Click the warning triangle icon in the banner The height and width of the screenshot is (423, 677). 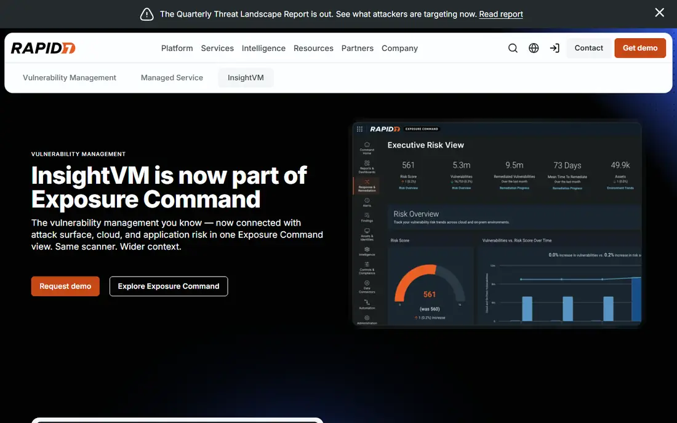147,14
